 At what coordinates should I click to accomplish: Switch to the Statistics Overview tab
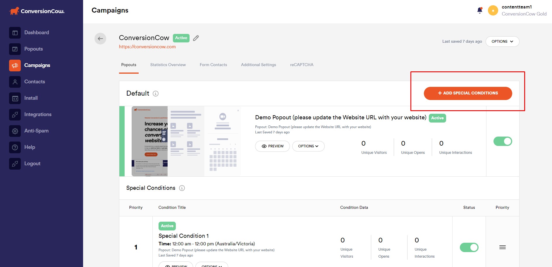pyautogui.click(x=168, y=65)
